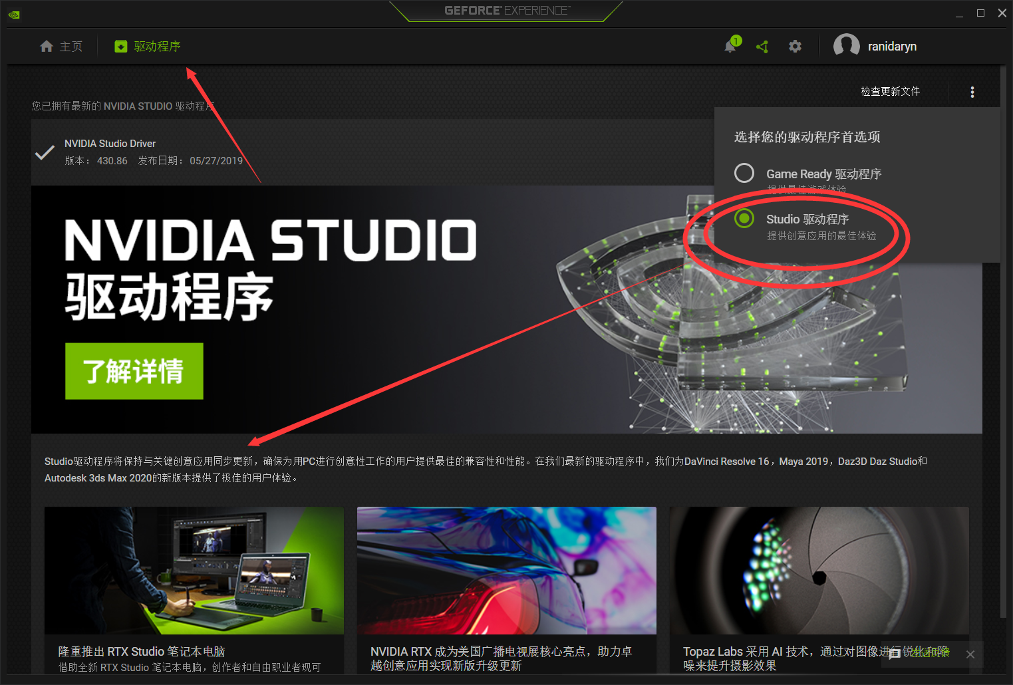
Task: Dismiss the feedback popup with its X
Action: click(970, 654)
